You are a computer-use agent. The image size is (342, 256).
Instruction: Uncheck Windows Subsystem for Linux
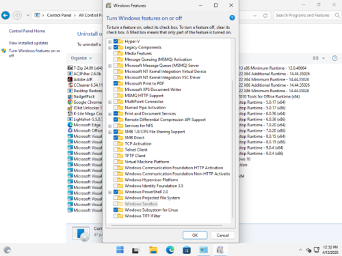(x=116, y=210)
